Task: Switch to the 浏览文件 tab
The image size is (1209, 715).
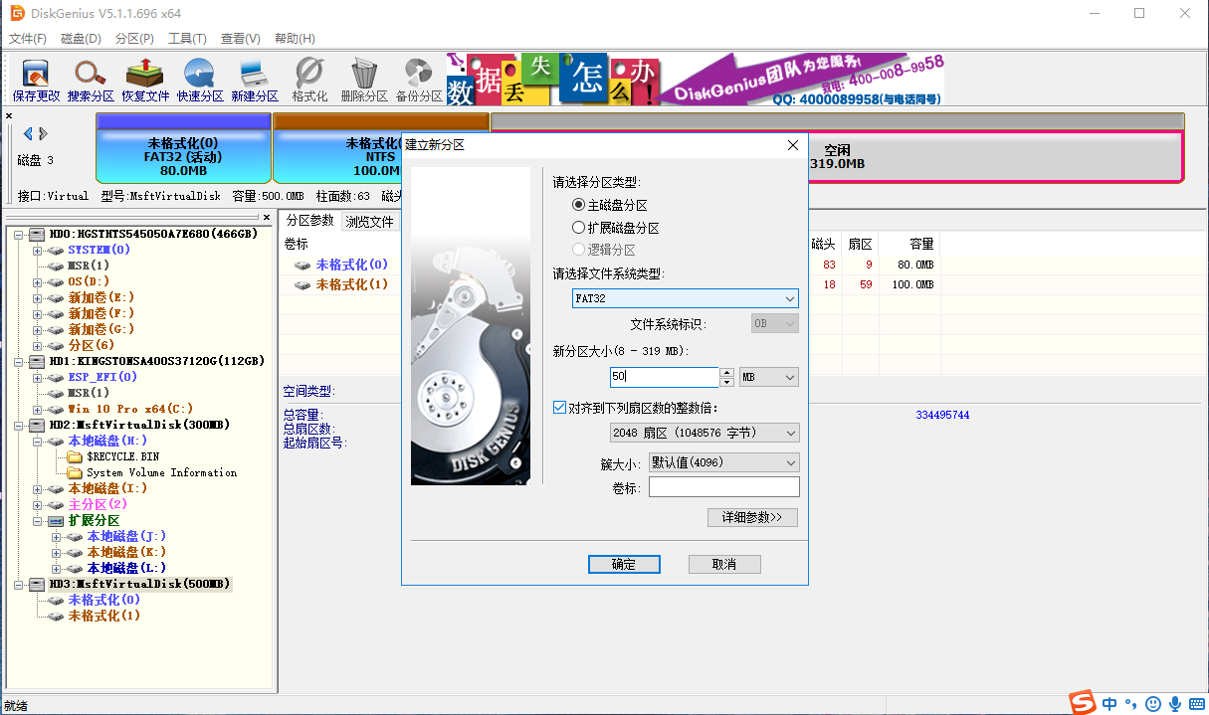Action: click(370, 221)
